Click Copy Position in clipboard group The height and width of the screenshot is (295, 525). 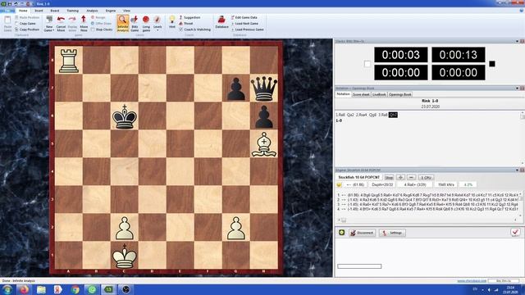[x=27, y=29]
